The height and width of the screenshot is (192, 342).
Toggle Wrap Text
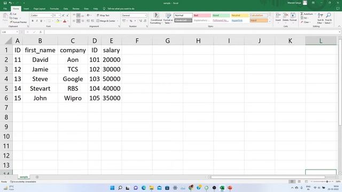coord(103,15)
